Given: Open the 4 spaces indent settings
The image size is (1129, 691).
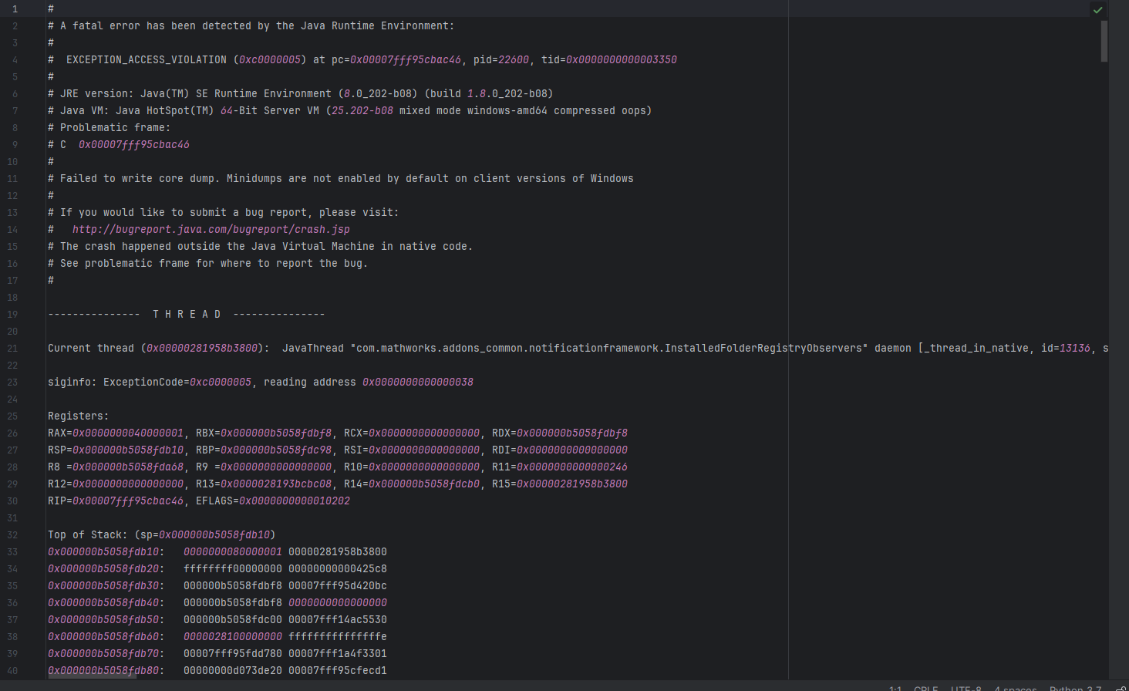Looking at the screenshot, I should (x=1015, y=688).
